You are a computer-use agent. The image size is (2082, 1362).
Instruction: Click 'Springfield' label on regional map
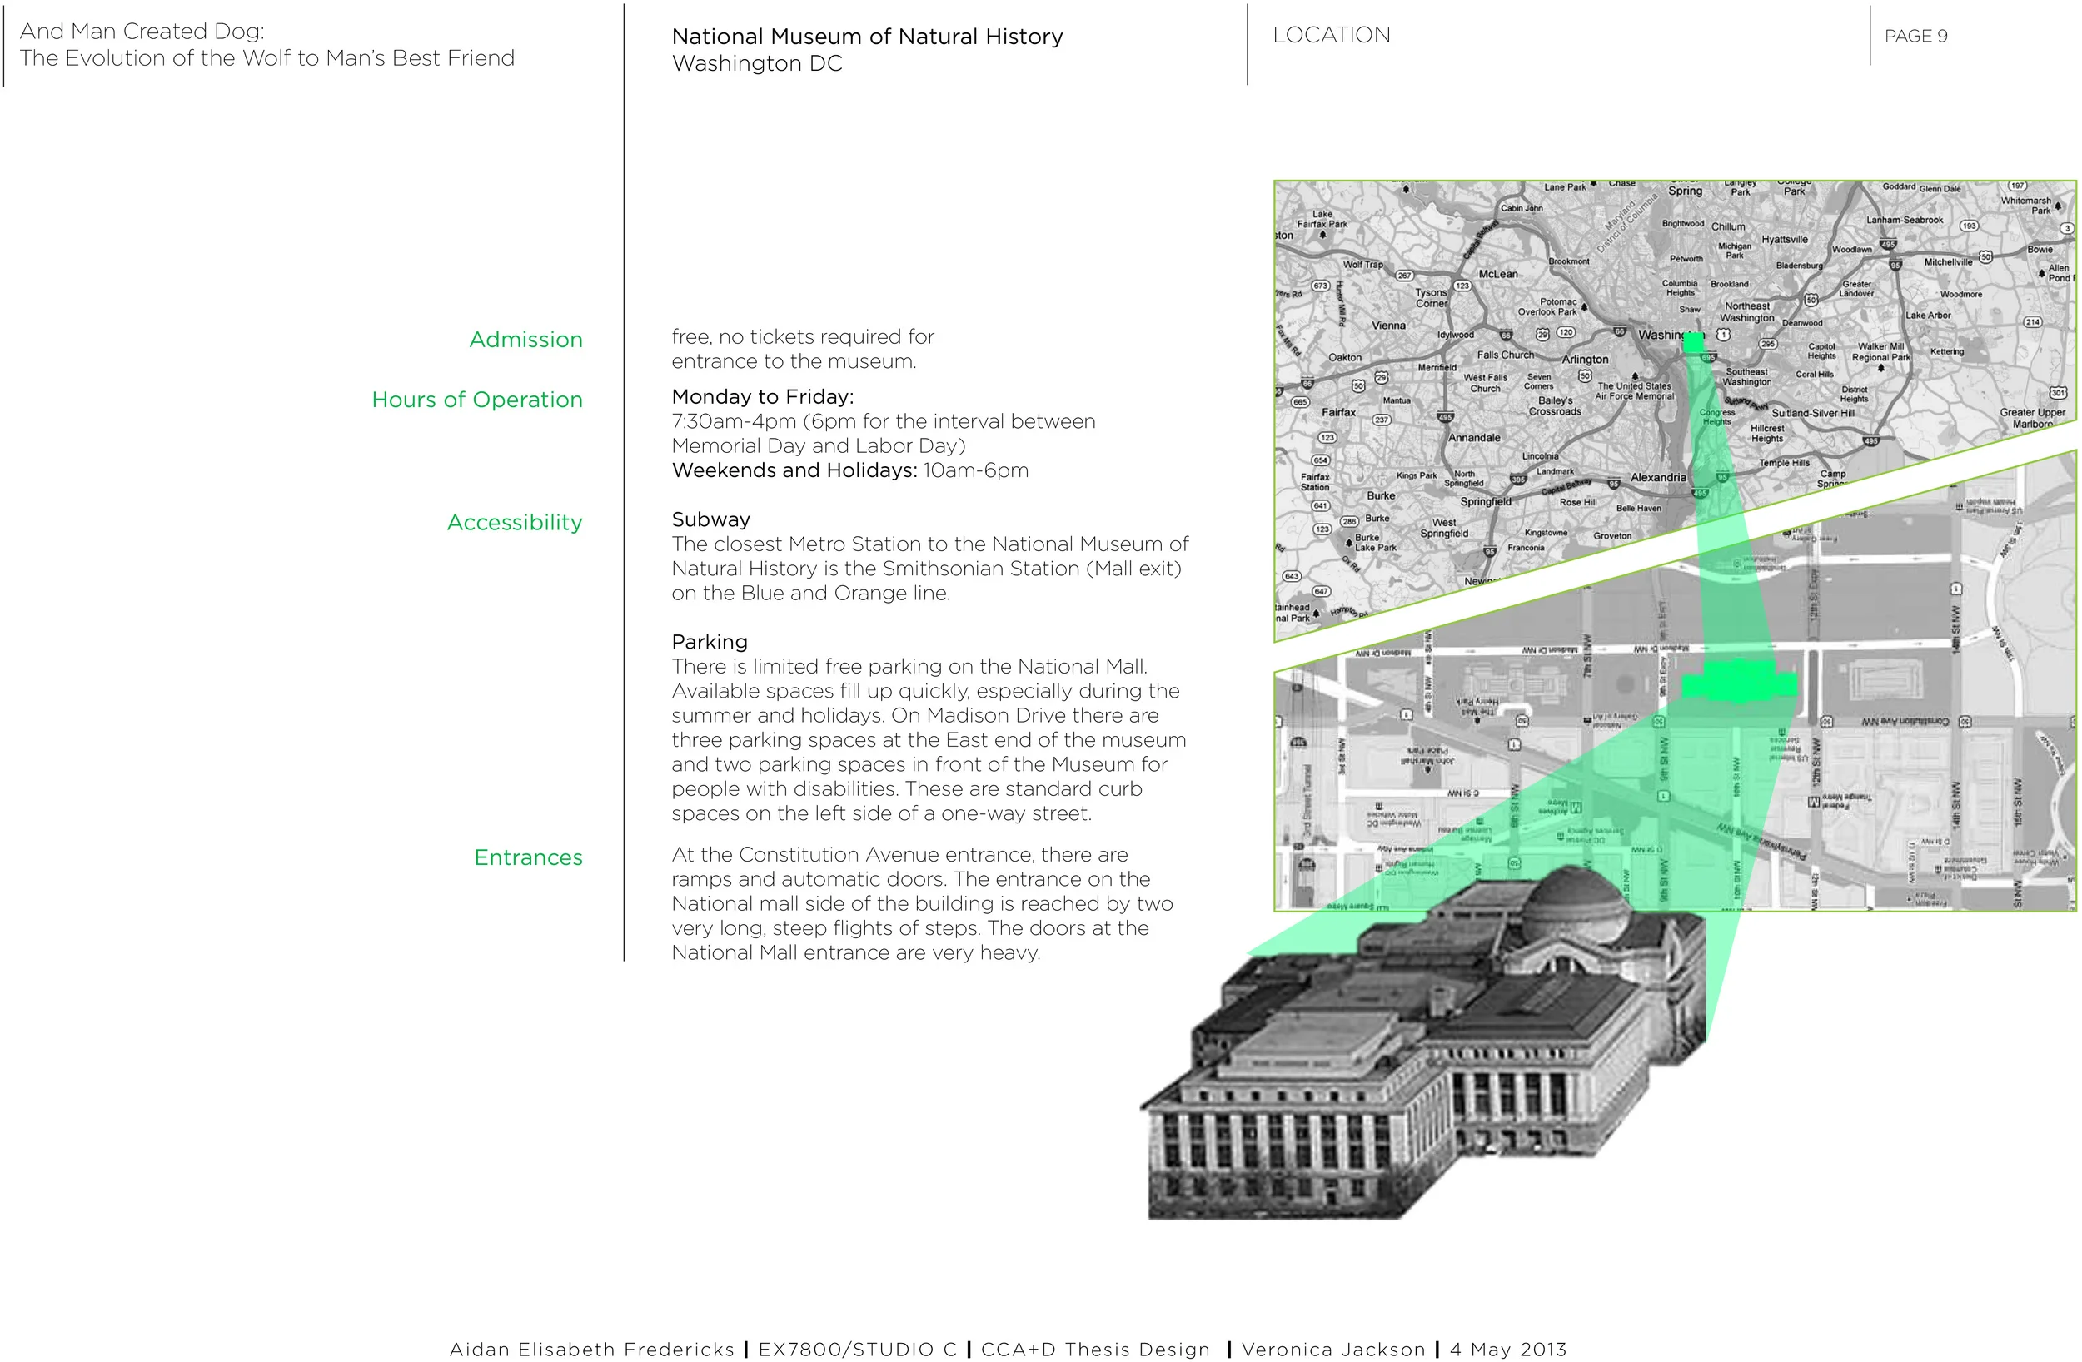pyautogui.click(x=1486, y=502)
